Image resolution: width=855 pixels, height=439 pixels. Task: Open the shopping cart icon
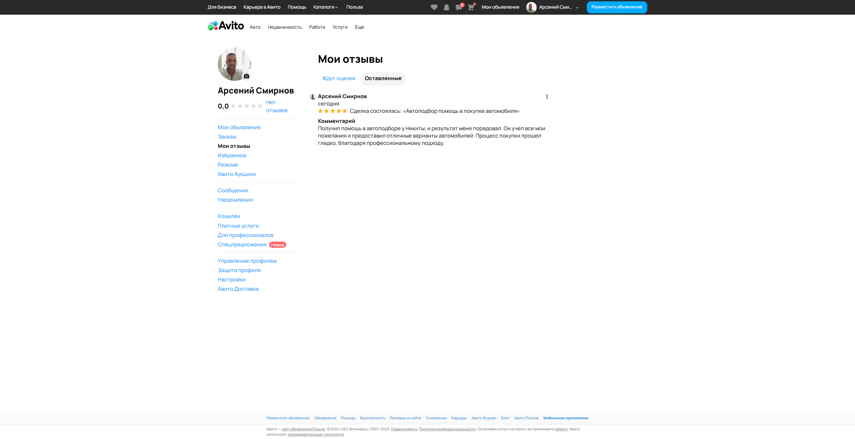click(471, 7)
